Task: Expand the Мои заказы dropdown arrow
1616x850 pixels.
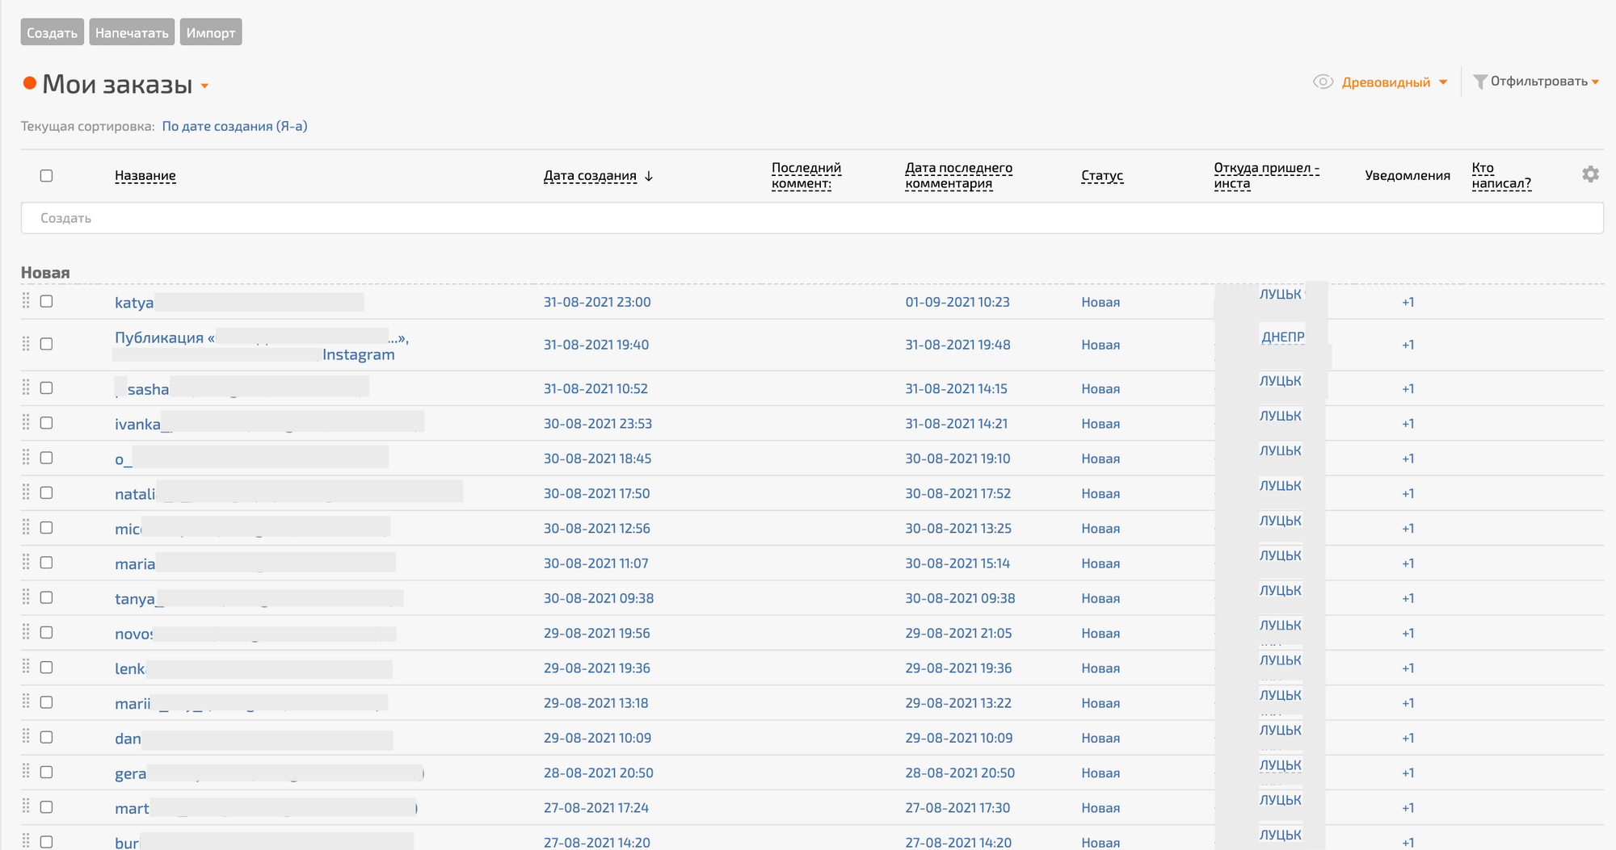Action: pos(205,86)
